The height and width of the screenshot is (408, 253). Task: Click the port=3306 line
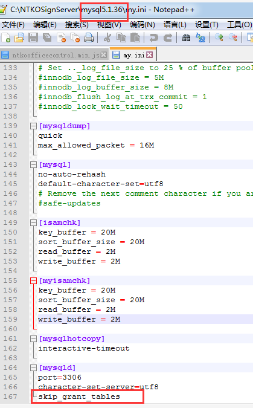coord(60,378)
